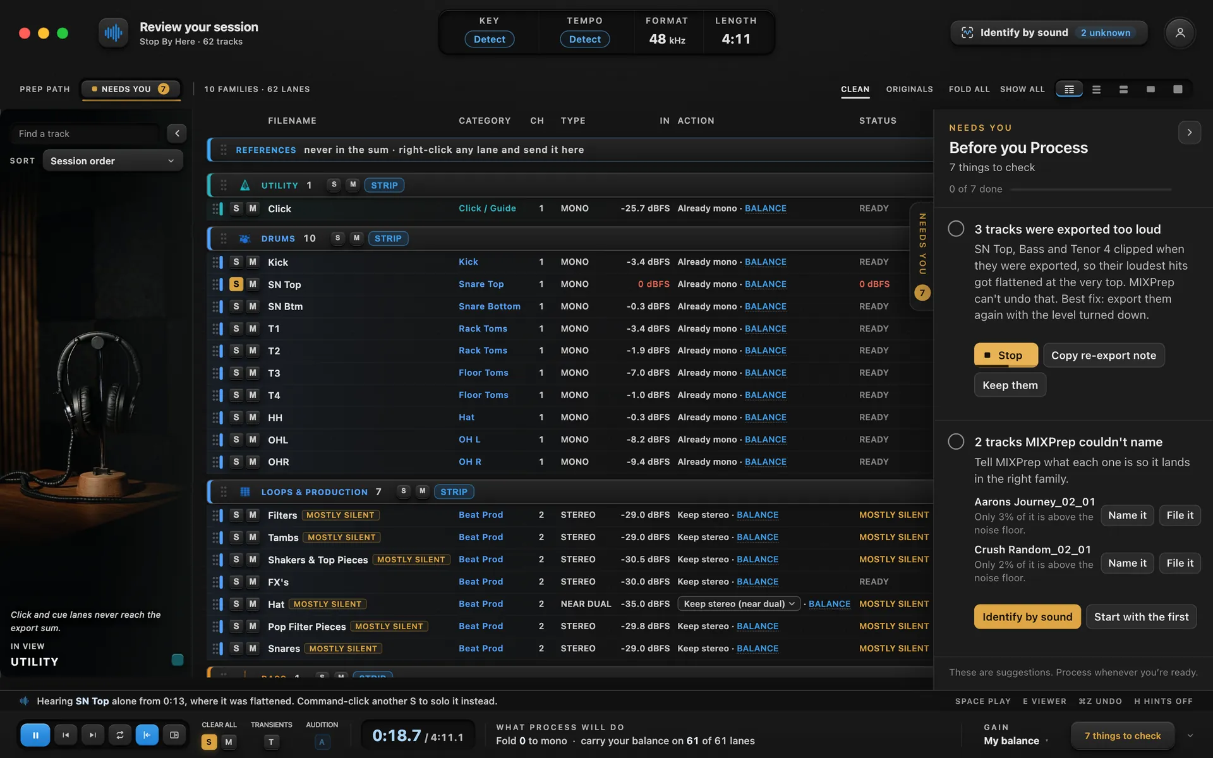Open the Keep stereo (near dual) dropdown
The height and width of the screenshot is (758, 1213).
click(739, 604)
